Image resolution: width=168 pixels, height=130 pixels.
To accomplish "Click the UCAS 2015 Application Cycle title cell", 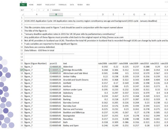I will tap(91, 21).
